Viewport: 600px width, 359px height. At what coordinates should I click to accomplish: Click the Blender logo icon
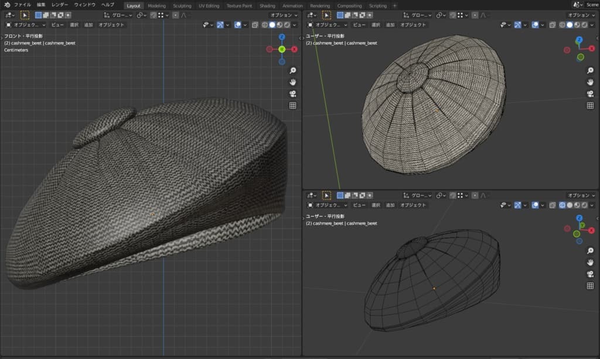6,5
